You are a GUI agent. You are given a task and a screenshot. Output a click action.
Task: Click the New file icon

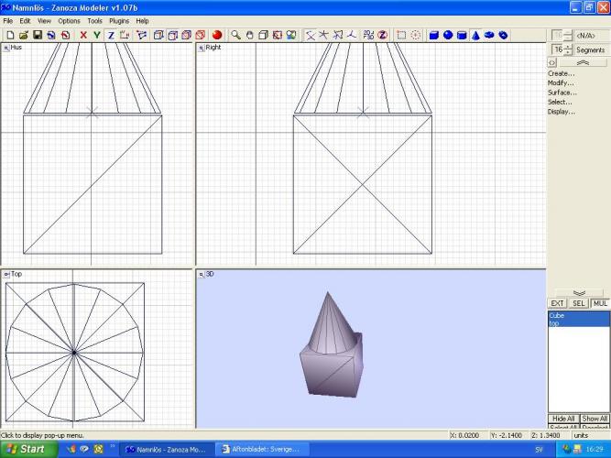pos(9,35)
